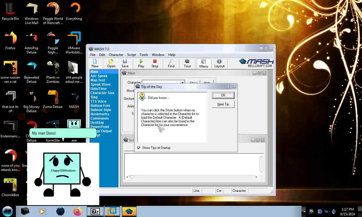Select Character Size in the sidebar

(102, 93)
